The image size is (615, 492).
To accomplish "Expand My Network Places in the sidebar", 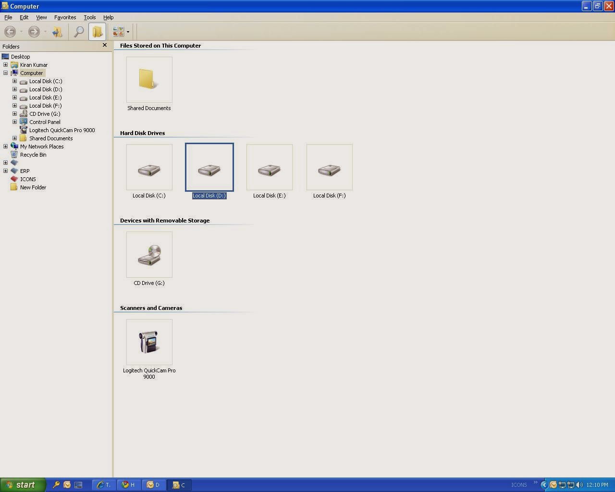I will coord(5,146).
